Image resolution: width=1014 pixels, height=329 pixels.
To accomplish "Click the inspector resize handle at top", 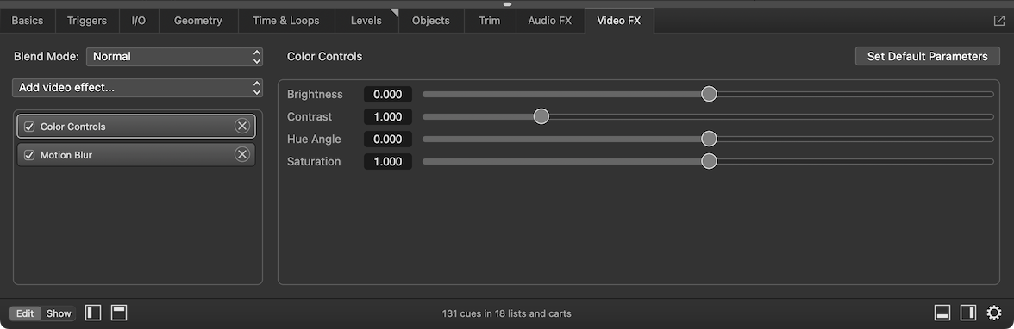I will [x=507, y=4].
